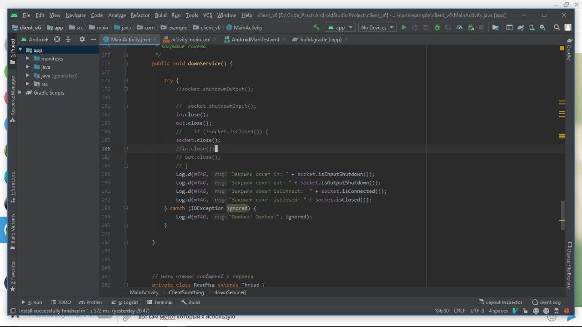Click the Stop square icon
This screenshot has height=327, width=582.
click(482, 27)
